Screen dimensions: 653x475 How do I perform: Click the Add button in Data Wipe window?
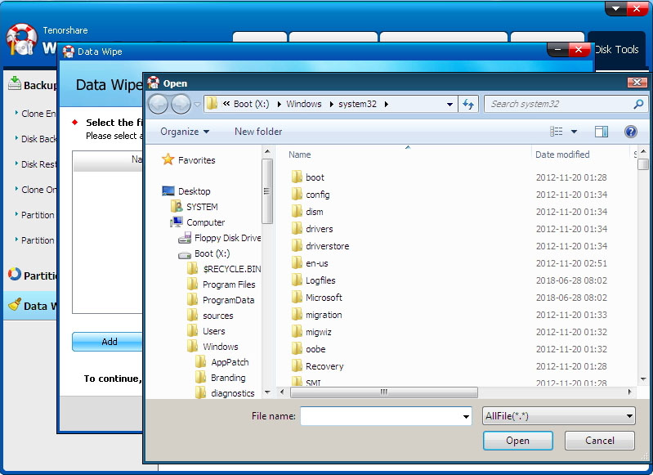coord(107,342)
